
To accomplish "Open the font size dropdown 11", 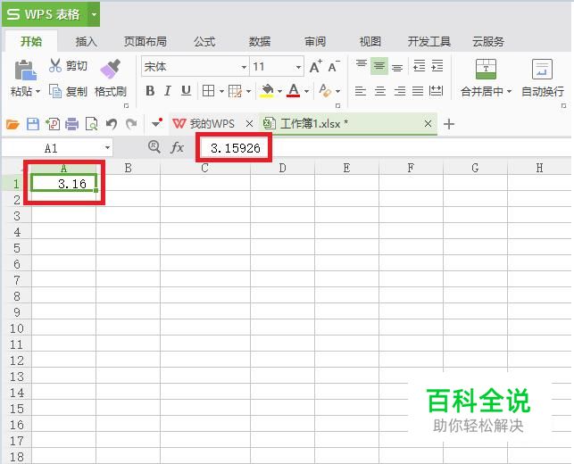I will 298,67.
